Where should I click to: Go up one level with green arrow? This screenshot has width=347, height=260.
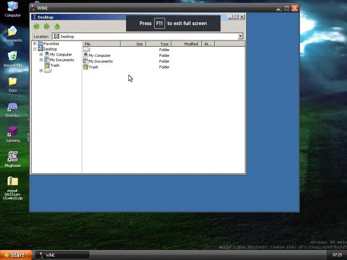(x=57, y=26)
